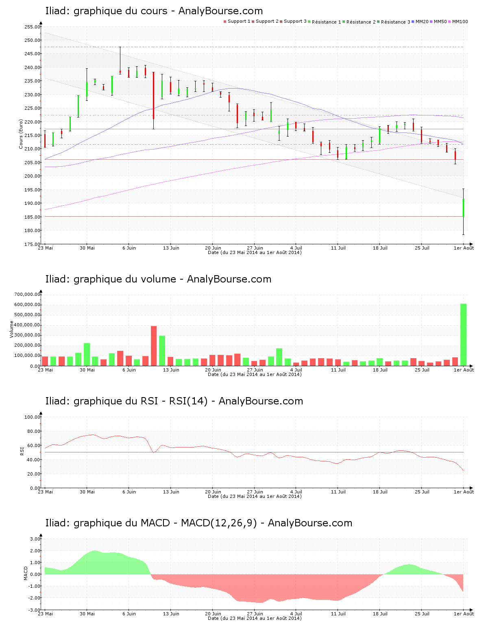Click the date caption under the MACD chart
Viewport: 488px width, 630px height.
coord(255,618)
